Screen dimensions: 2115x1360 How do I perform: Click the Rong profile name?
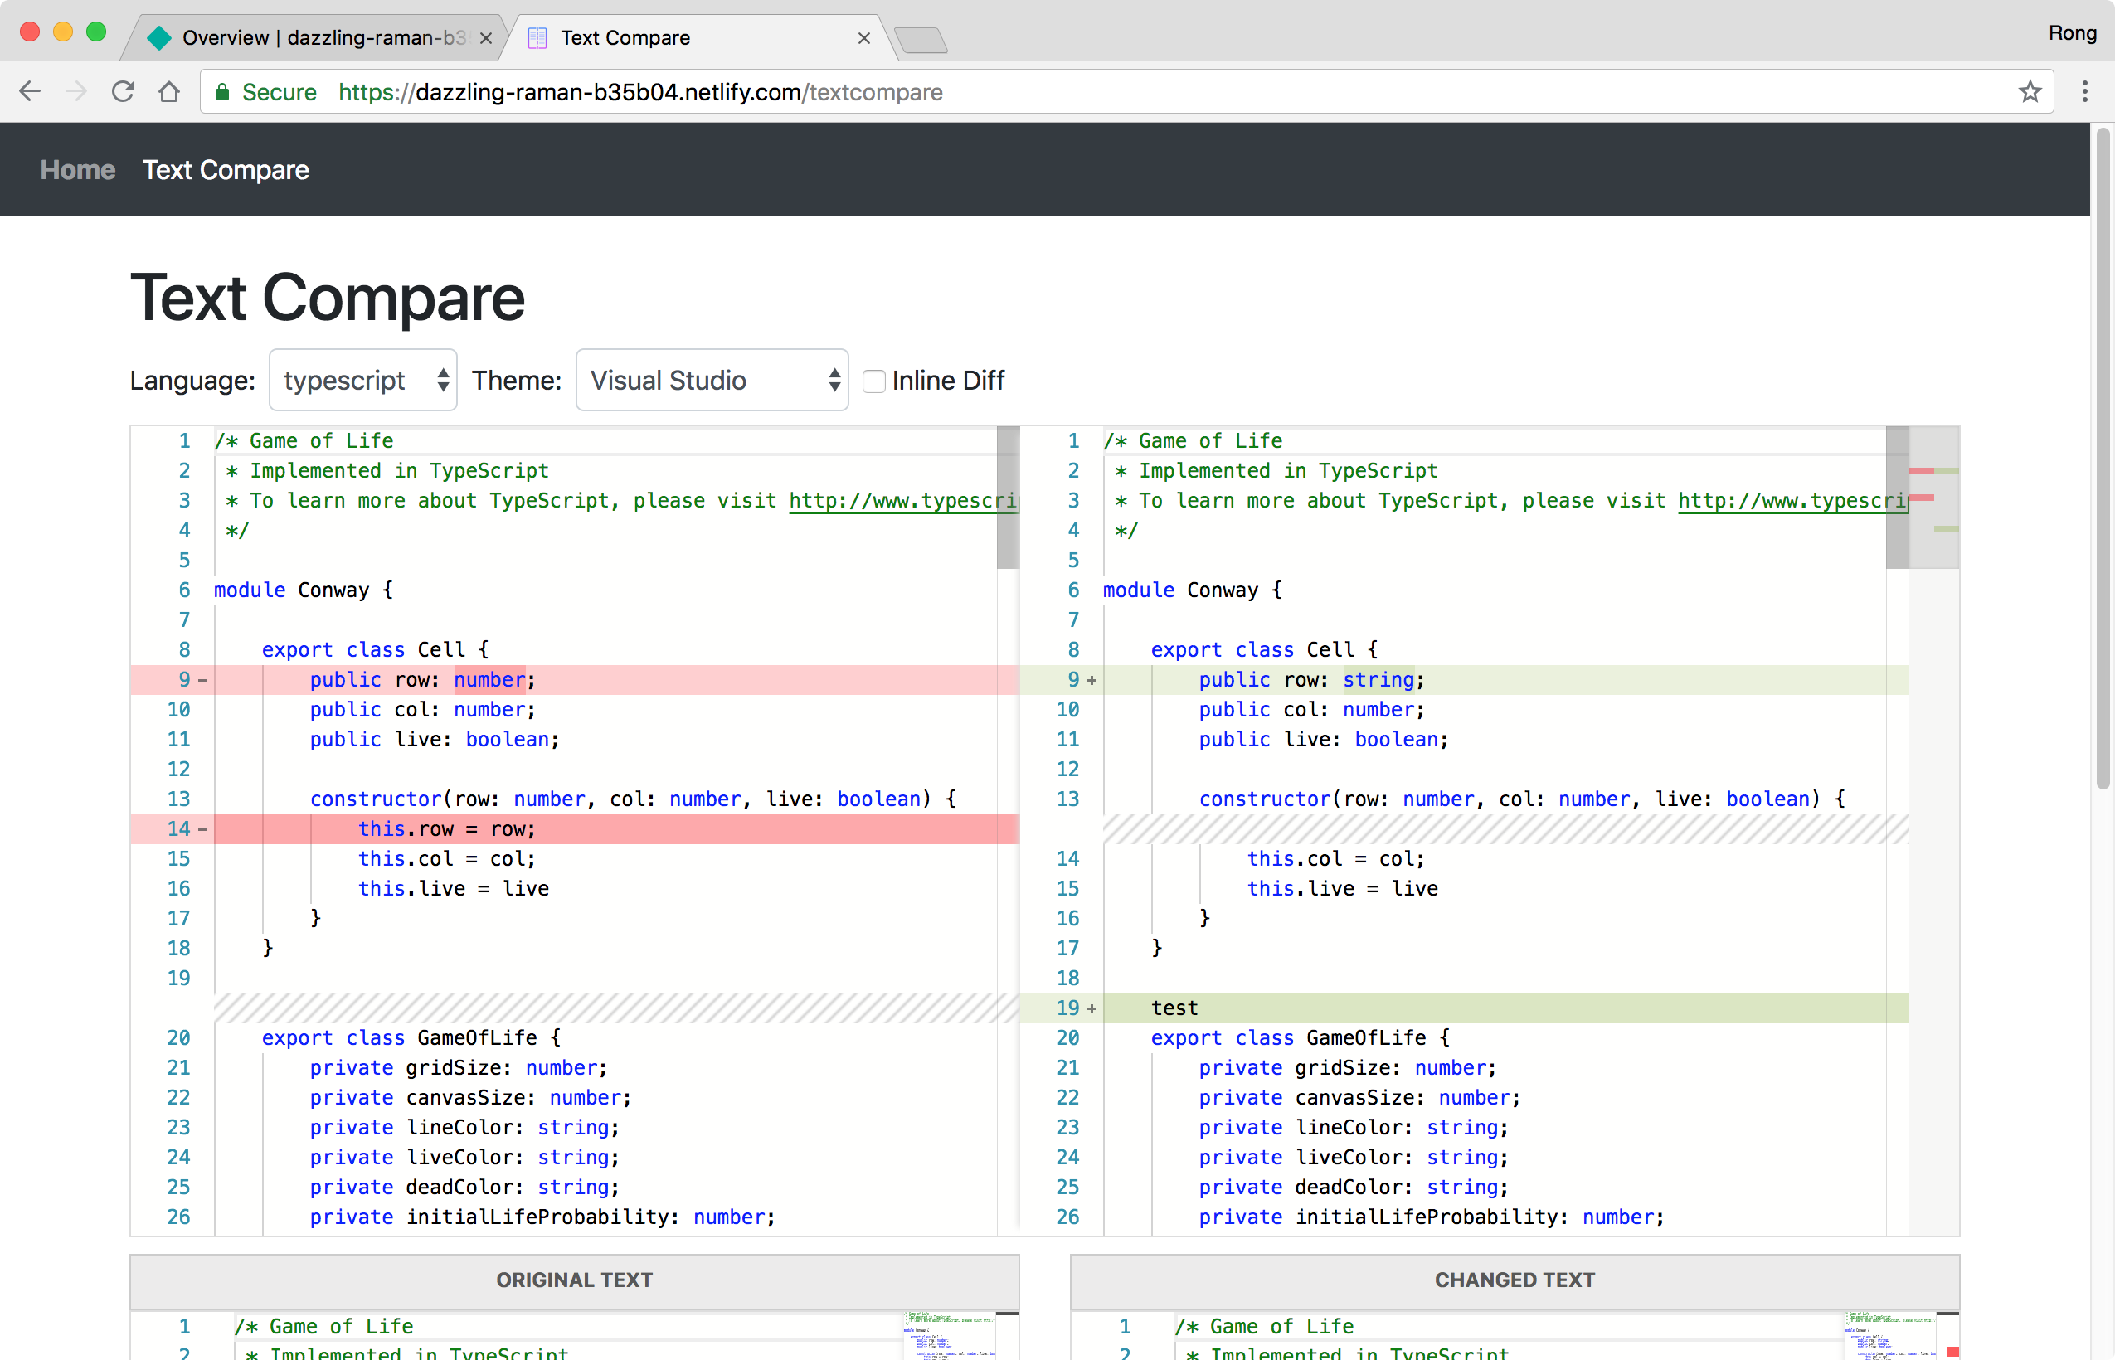pos(2072,33)
